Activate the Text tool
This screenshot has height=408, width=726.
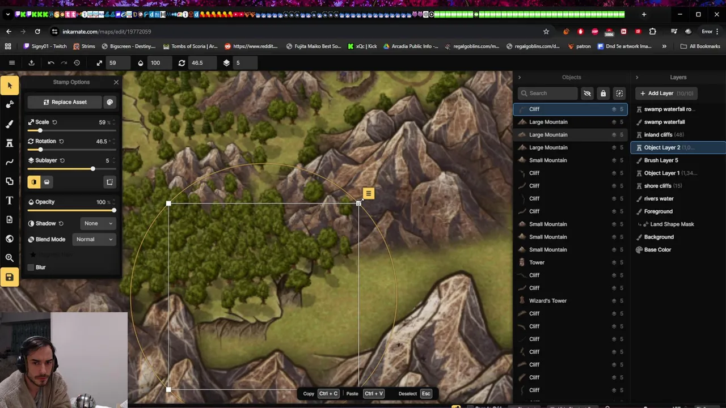coord(9,201)
